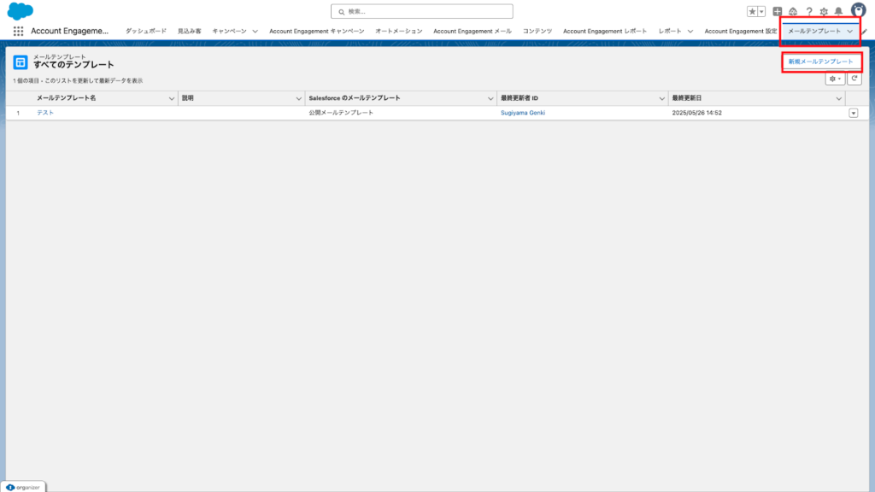Select the メールテンプレート tab
Screen dimensions: 875x492
coord(814,32)
